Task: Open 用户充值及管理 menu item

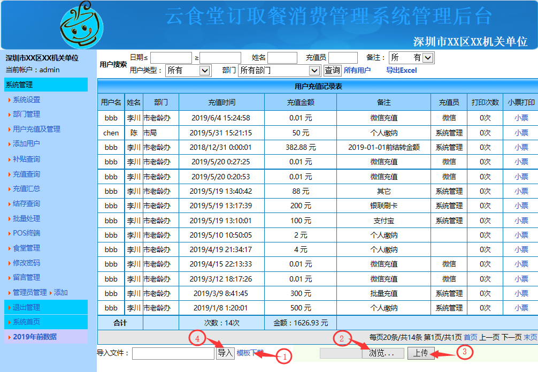Action: pos(36,129)
